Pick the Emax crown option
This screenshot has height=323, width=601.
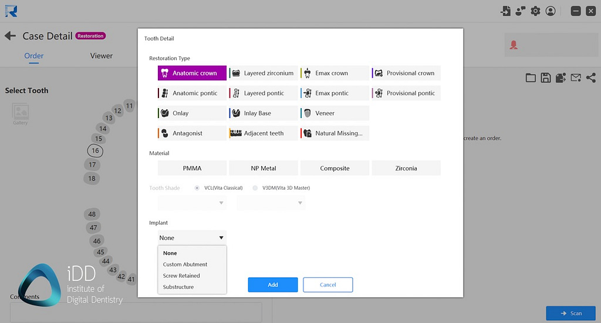(335, 73)
